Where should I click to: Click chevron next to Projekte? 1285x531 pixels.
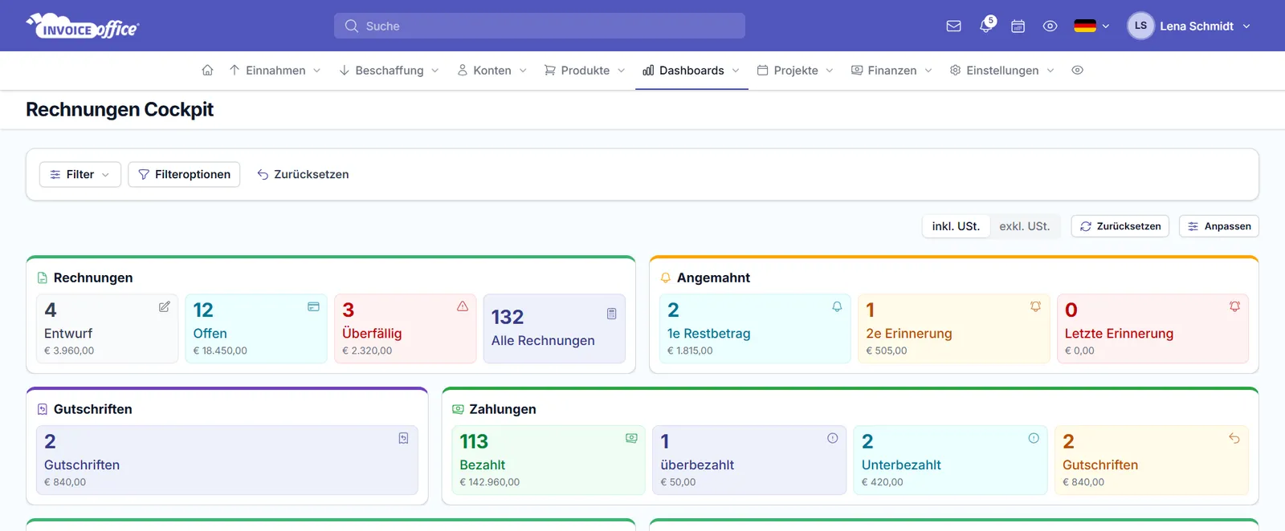830,71
